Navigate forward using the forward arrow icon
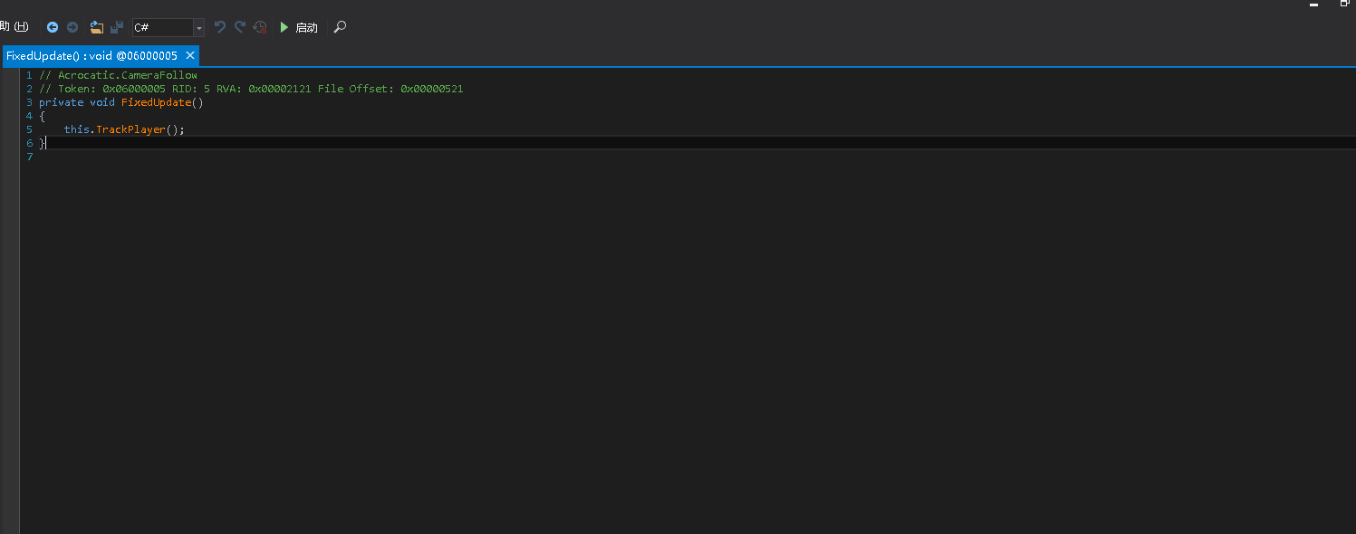The image size is (1356, 534). [x=72, y=26]
